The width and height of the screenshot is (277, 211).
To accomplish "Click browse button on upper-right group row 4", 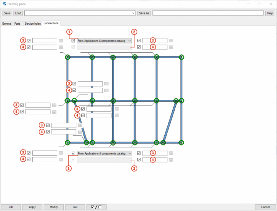I will click(x=171, y=47).
